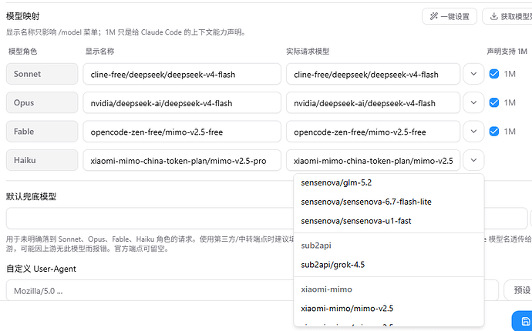Click the Sonnet role label box
Image resolution: width=532 pixels, height=331 pixels.
click(42, 74)
